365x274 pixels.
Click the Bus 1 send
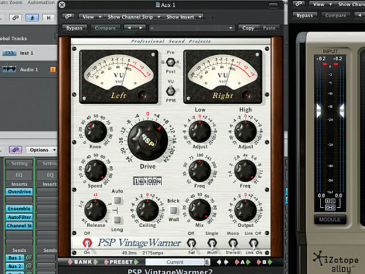coord(15,257)
